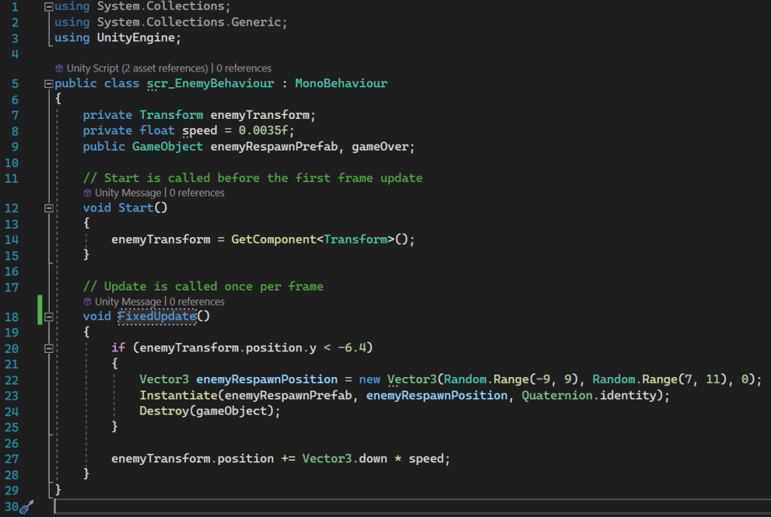
Task: Click the green change marker at line 18
Action: tap(39, 309)
